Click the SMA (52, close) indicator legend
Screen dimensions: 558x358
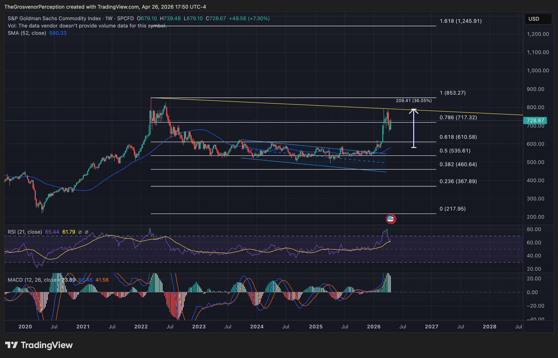point(27,33)
